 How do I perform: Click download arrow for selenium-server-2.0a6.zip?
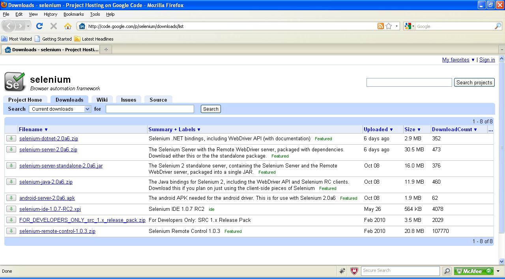tap(11, 149)
